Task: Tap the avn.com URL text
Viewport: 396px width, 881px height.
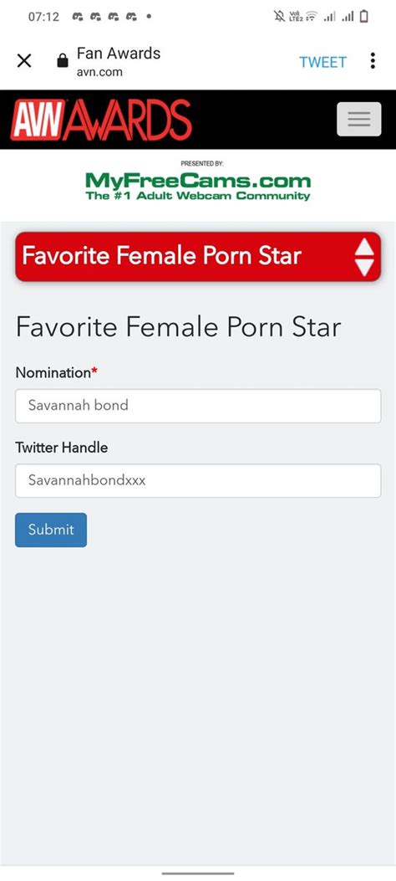Action: [x=99, y=72]
